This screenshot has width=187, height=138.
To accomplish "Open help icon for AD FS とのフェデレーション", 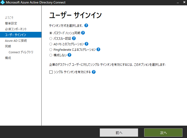I will 86,44.
